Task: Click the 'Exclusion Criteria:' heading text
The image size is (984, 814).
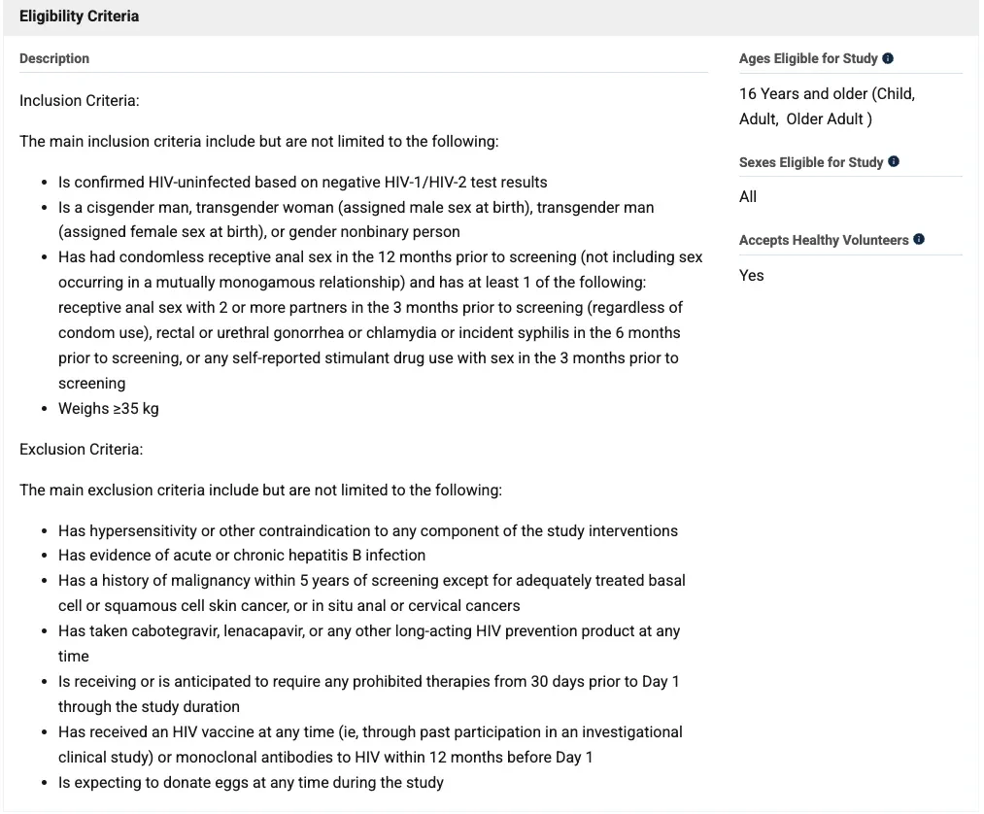Action: coord(81,450)
